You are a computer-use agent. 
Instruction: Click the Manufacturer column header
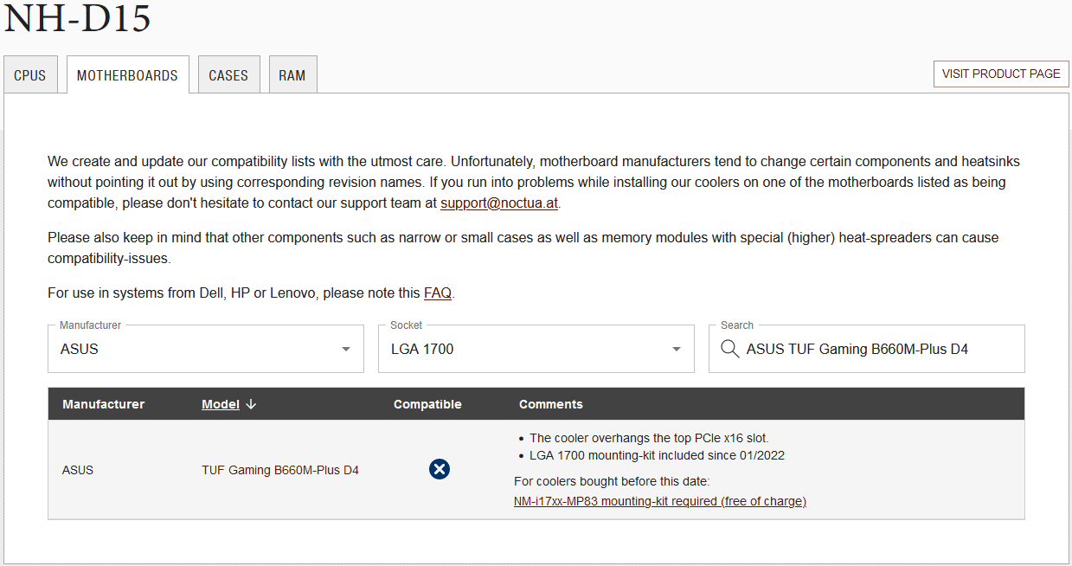(103, 404)
